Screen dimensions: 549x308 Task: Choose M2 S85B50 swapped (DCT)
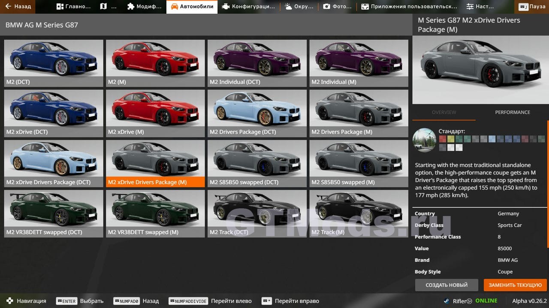point(257,164)
